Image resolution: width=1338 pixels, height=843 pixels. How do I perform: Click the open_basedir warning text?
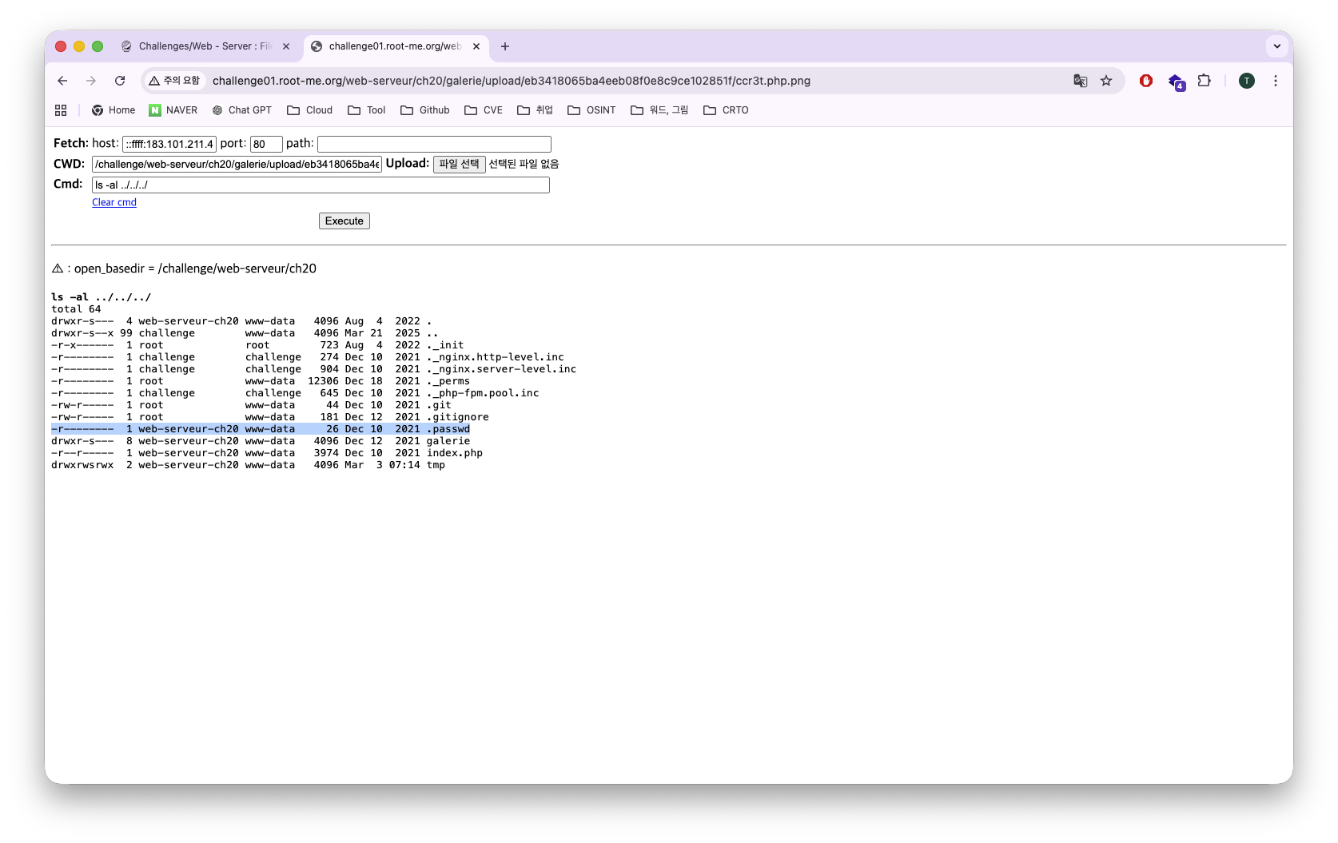[x=184, y=268]
